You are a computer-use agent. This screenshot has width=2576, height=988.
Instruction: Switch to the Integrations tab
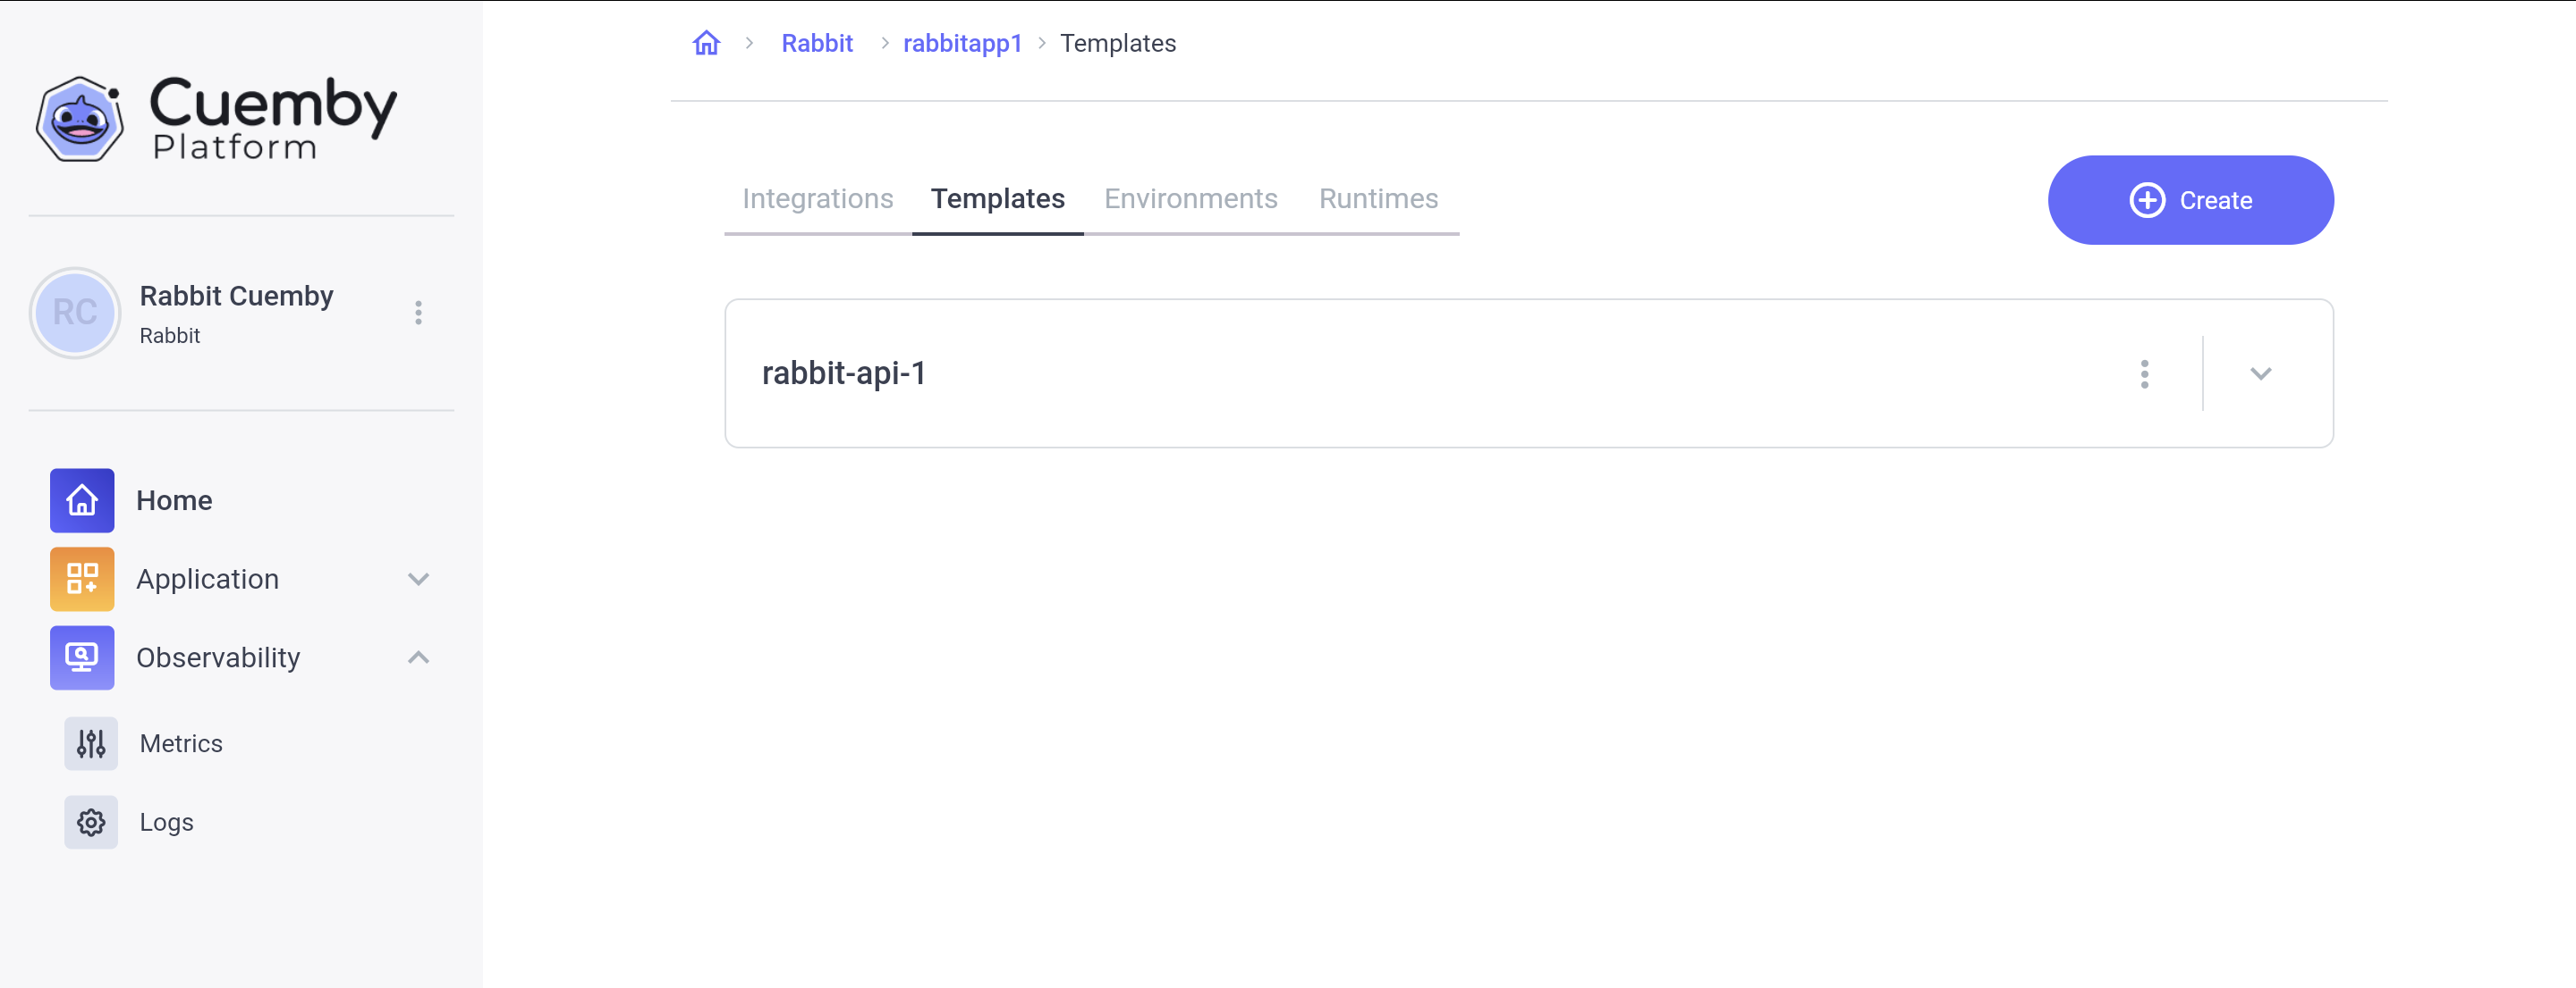[x=817, y=199]
